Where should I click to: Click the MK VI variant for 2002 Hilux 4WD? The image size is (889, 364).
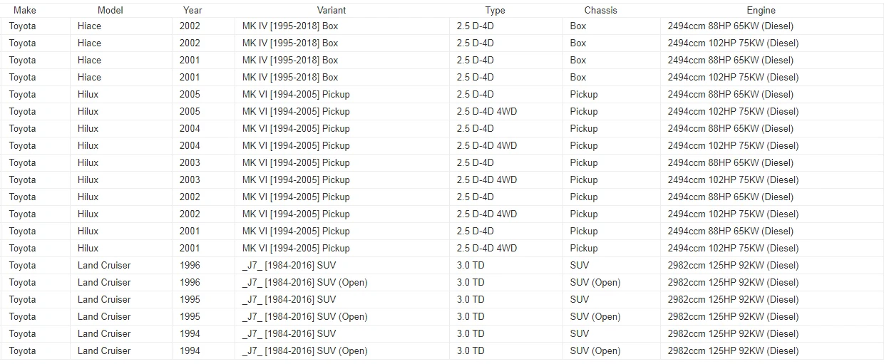point(296,214)
